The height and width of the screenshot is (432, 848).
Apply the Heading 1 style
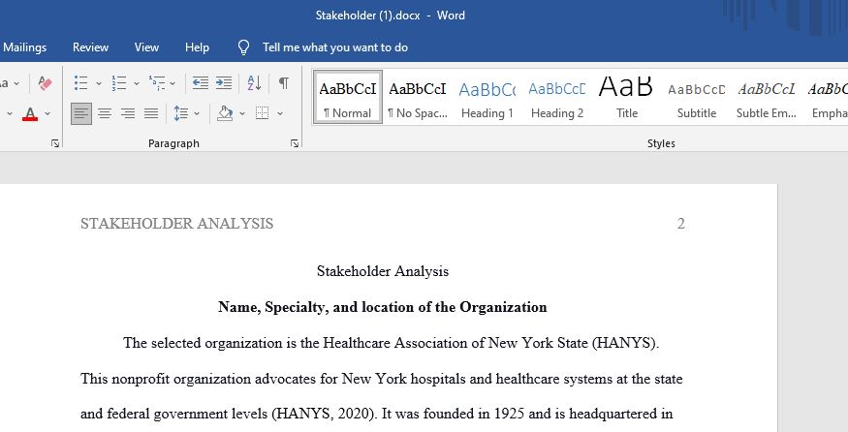pyautogui.click(x=487, y=97)
